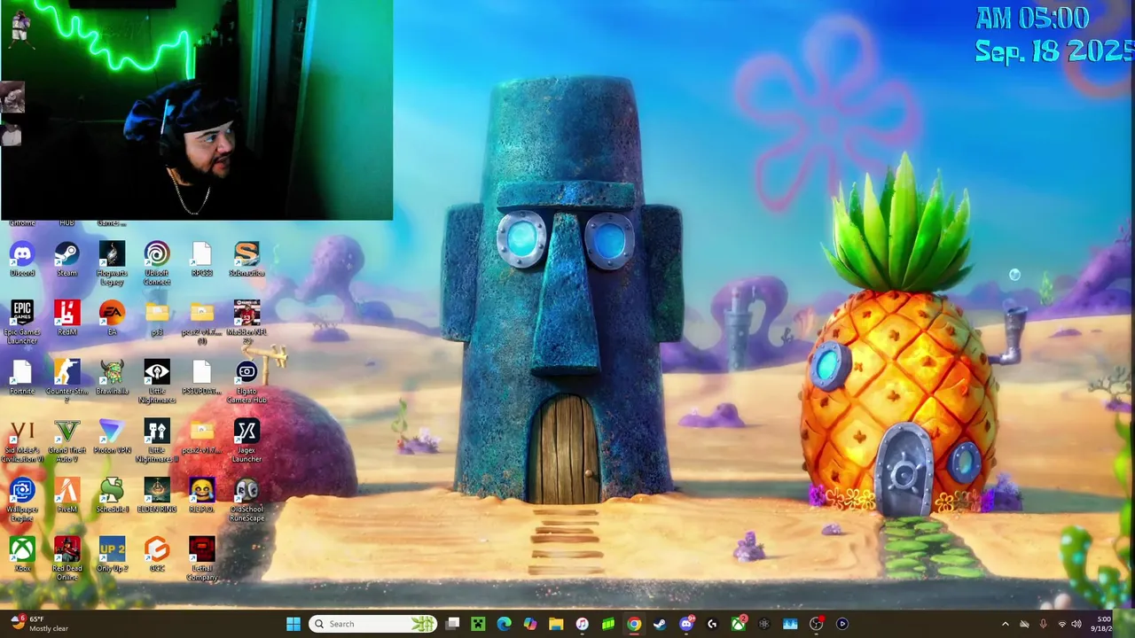Open the Xbox app taskbar icon

(x=738, y=624)
